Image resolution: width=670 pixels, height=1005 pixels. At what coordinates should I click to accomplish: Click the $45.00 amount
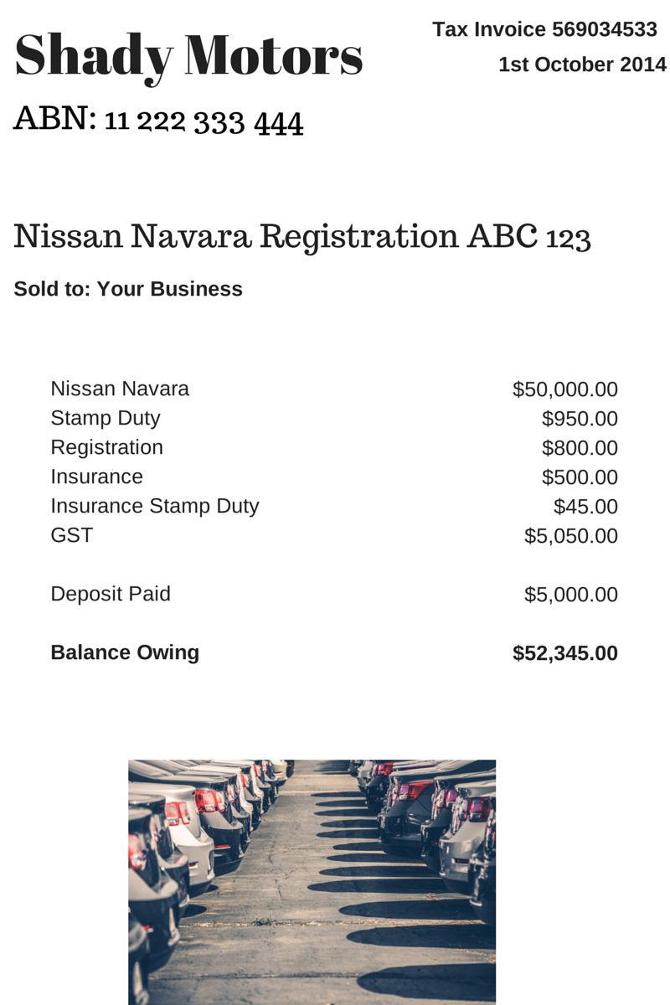click(585, 507)
